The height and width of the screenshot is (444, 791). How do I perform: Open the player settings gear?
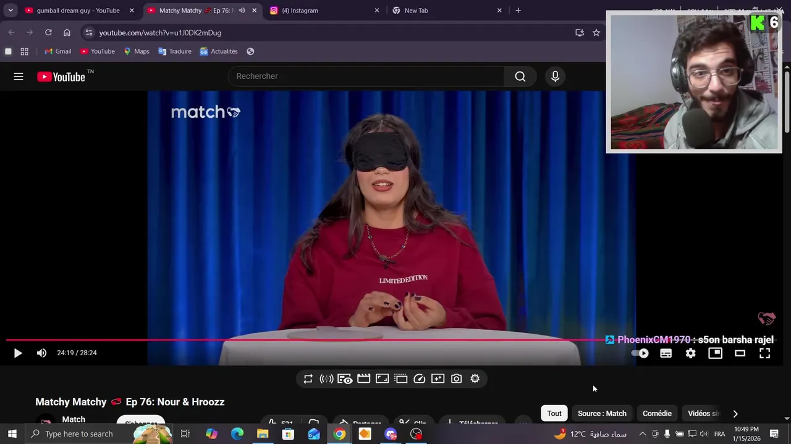(x=690, y=353)
